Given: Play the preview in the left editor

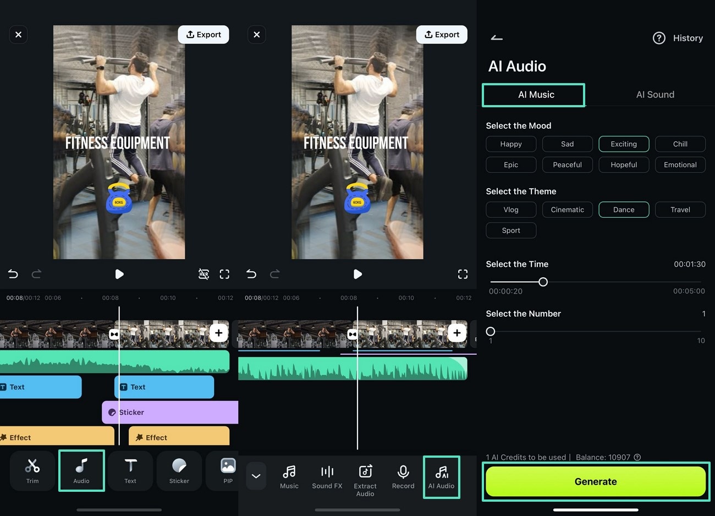Looking at the screenshot, I should coord(119,274).
